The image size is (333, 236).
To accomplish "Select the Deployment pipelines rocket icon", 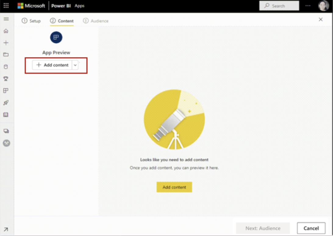I will [6, 102].
